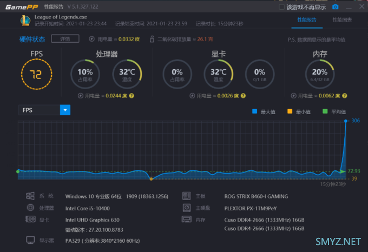368x252 pixels.
Task: Click the CPU 32℃ temperature gauge
Action: click(x=127, y=74)
